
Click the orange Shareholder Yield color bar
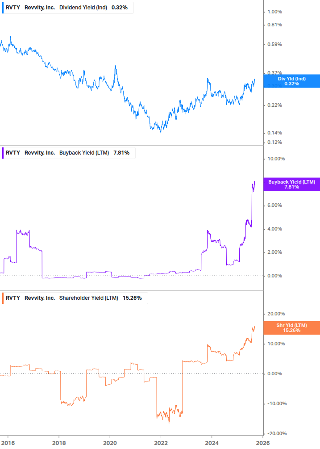(3, 298)
